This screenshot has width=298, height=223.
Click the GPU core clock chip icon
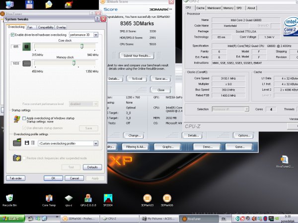(x=27, y=47)
